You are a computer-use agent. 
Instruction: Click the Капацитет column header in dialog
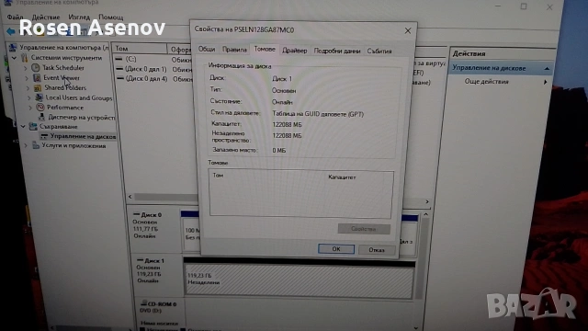click(342, 177)
